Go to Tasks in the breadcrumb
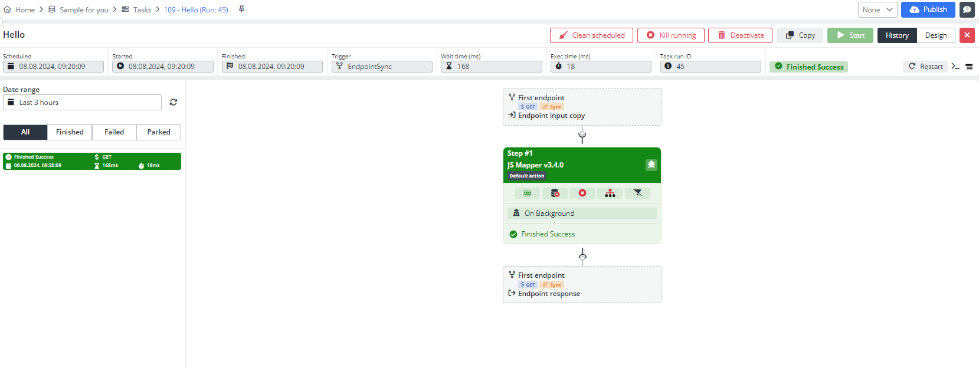The width and height of the screenshot is (979, 368). point(142,9)
